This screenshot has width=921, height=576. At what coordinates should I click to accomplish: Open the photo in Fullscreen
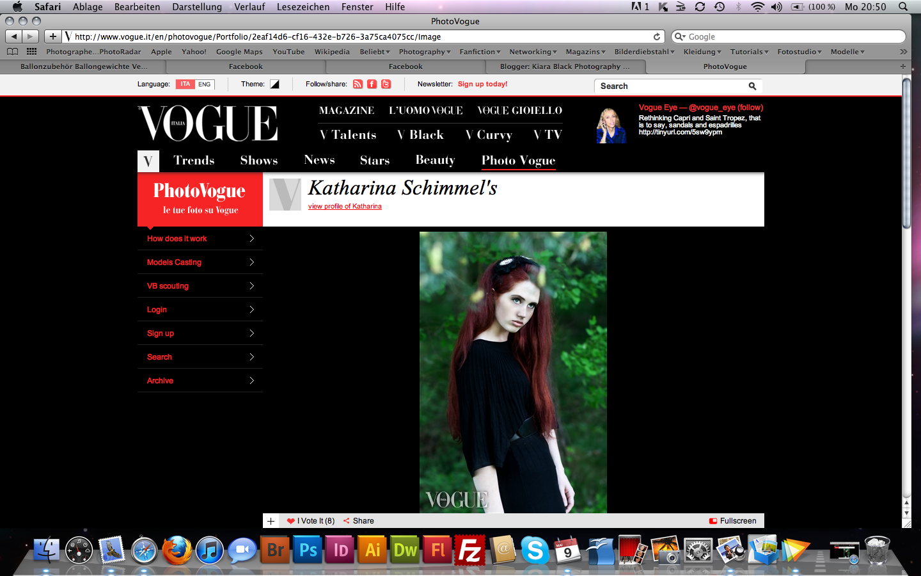733,521
